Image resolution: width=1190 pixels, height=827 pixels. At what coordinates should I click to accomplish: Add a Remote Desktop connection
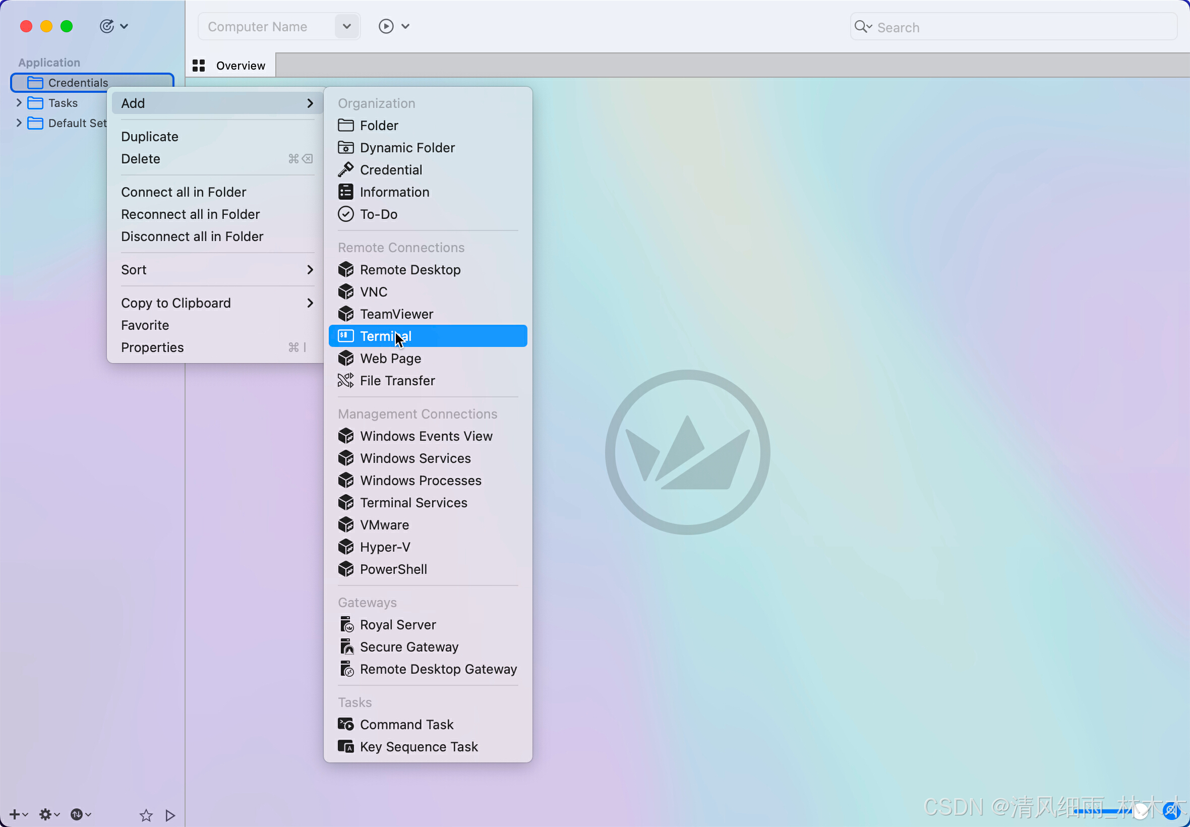(428, 270)
